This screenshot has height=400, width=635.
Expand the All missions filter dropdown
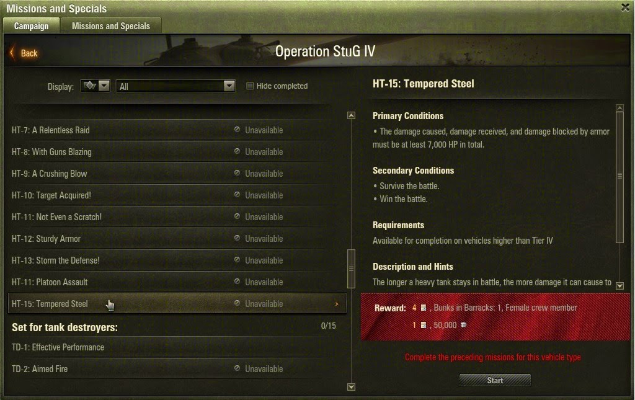tap(175, 86)
